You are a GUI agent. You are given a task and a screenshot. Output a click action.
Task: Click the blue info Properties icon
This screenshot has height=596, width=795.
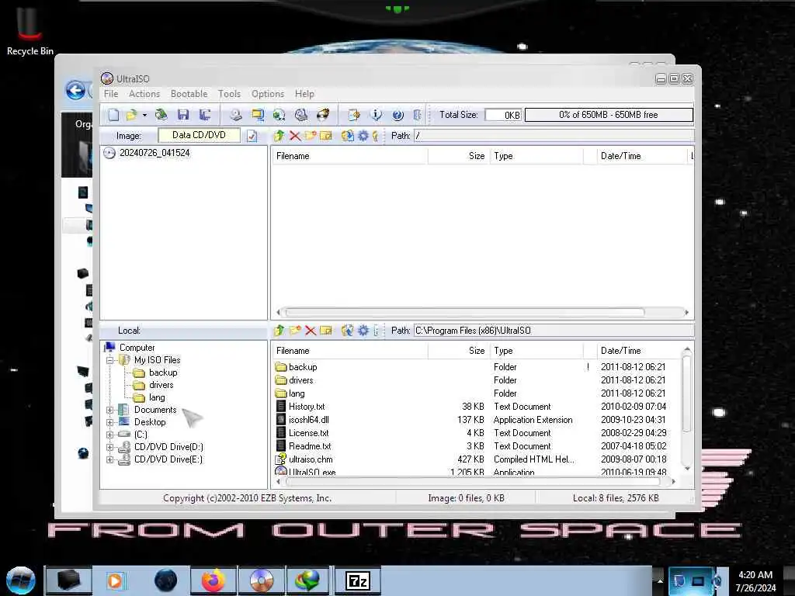[377, 115]
